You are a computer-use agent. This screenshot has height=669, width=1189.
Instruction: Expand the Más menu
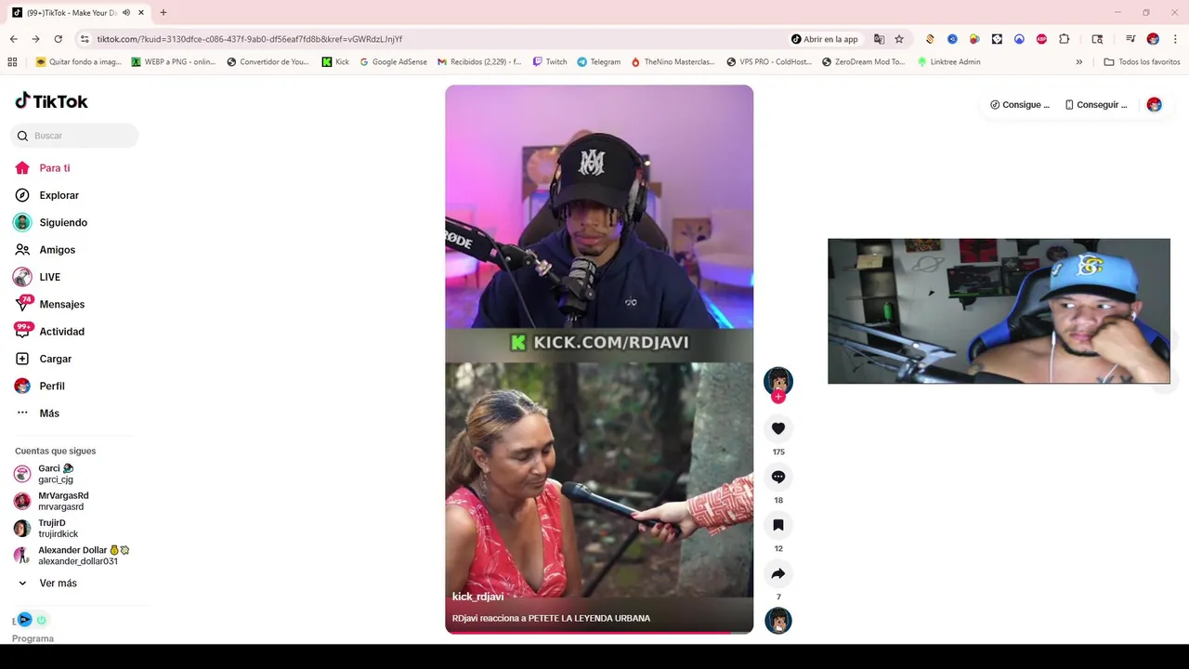49,413
